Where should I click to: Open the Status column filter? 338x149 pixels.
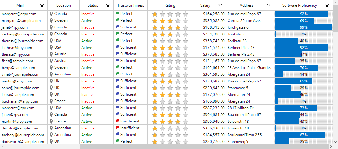tap(108, 5)
